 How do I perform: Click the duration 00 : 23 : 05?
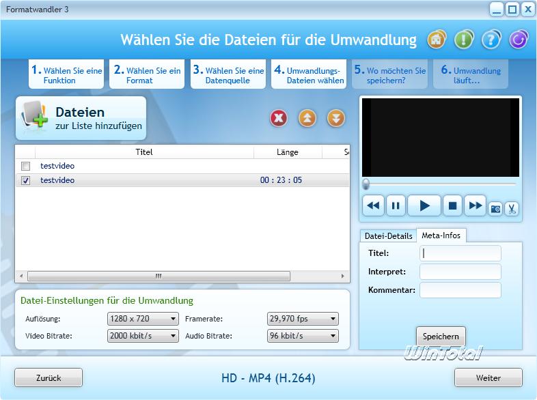click(281, 180)
